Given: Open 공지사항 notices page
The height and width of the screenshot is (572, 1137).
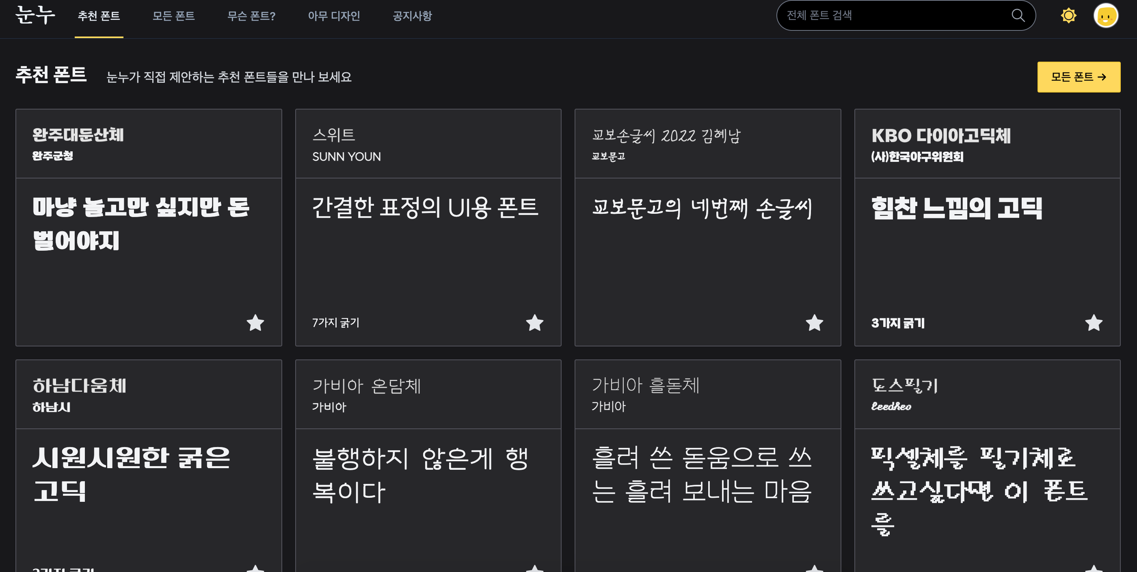Looking at the screenshot, I should (412, 16).
